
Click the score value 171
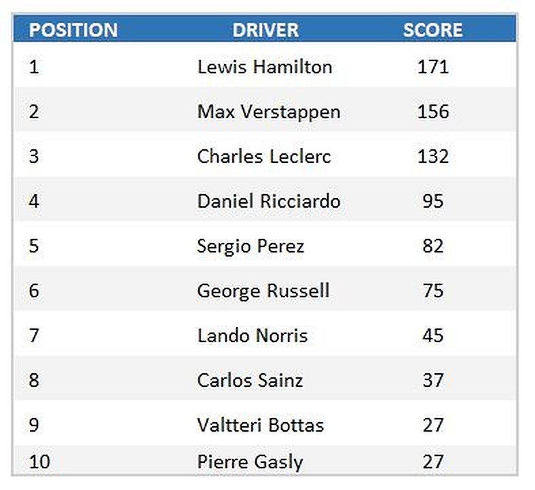click(433, 67)
